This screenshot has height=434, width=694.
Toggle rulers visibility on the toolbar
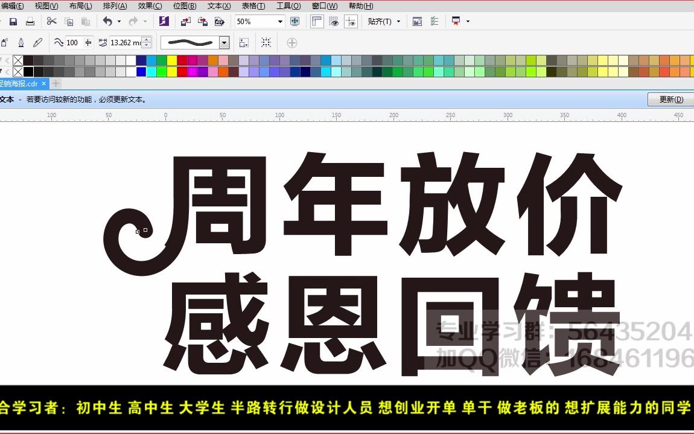point(316,21)
